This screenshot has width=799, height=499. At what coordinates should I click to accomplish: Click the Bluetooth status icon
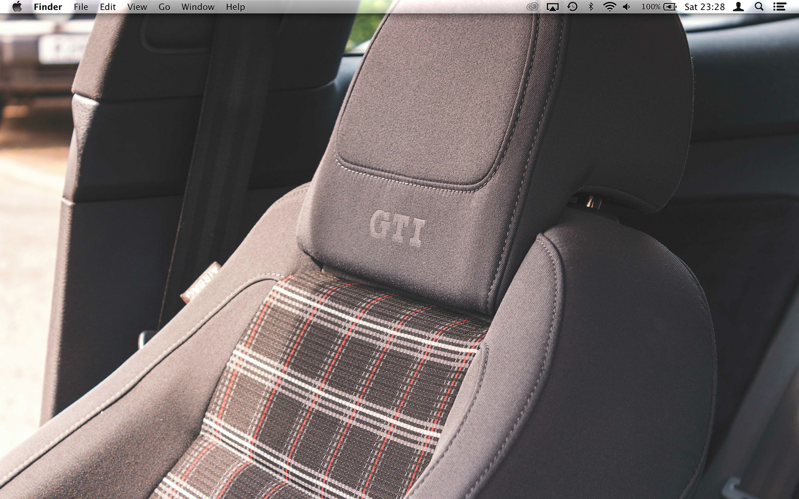coord(591,6)
